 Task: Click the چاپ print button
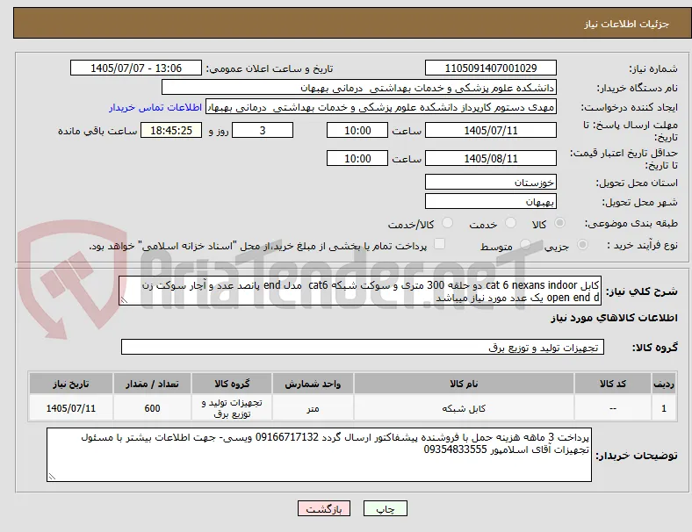pos(386,508)
